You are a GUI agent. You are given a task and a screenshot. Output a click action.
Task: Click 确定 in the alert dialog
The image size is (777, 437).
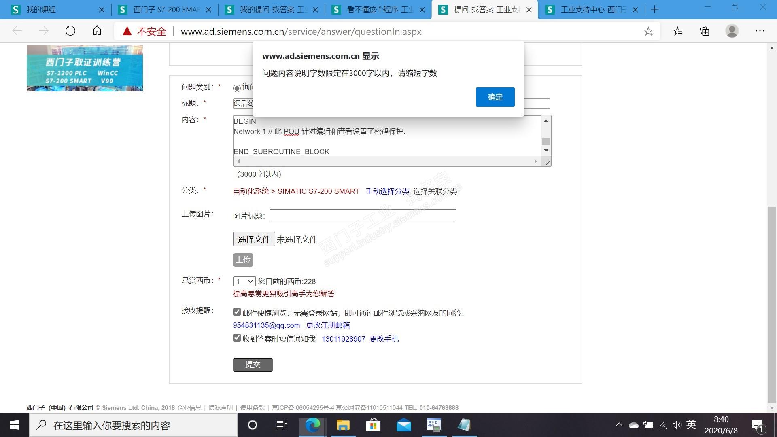[495, 97]
